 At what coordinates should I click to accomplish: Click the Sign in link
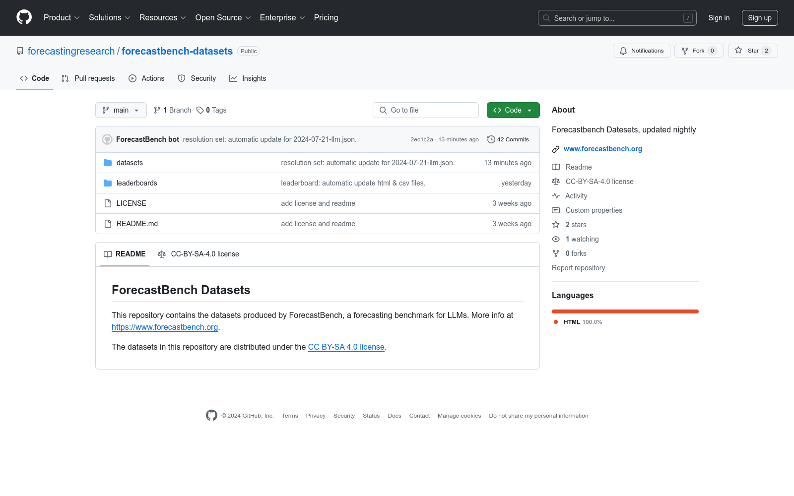719,18
